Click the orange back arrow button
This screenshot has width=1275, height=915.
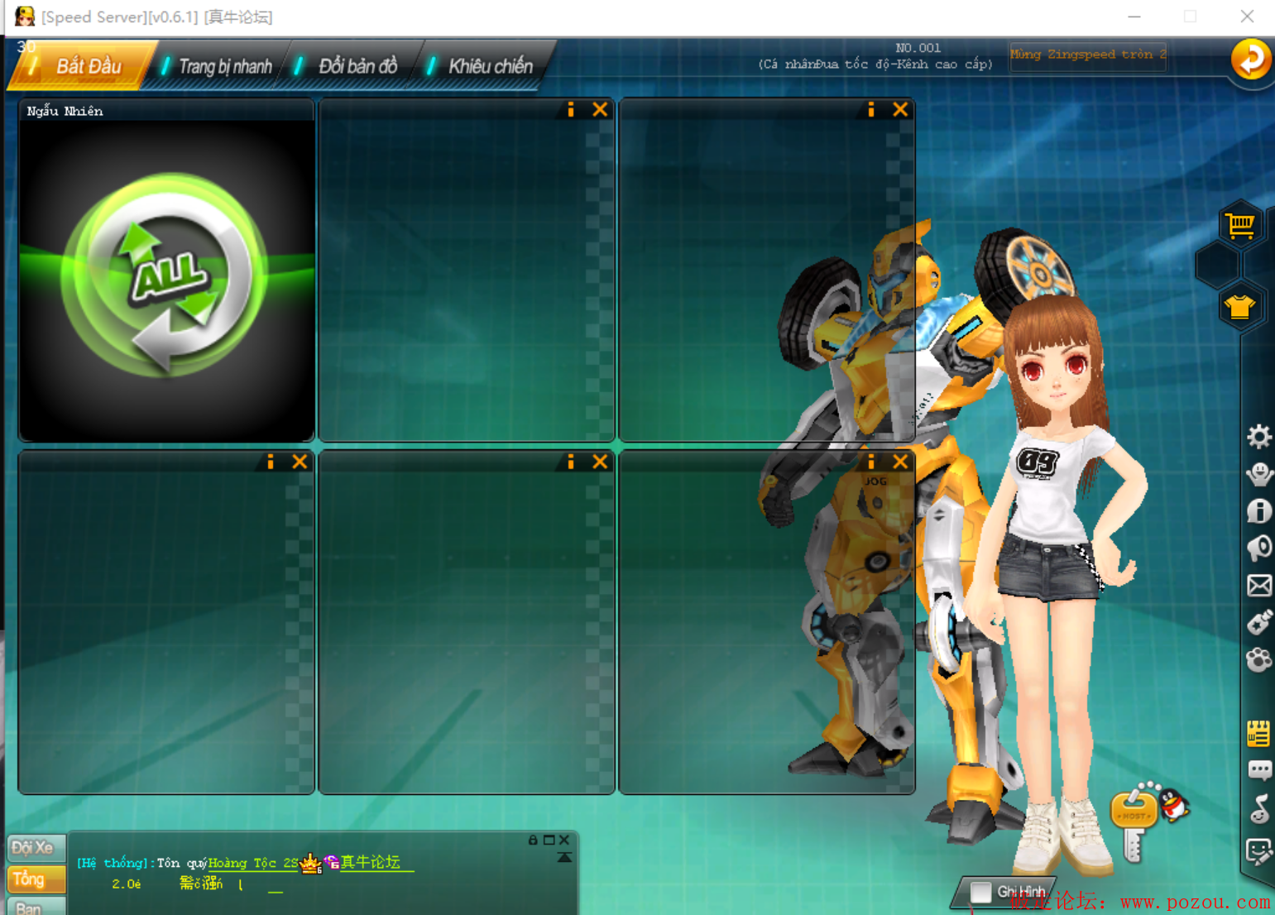[x=1250, y=60]
